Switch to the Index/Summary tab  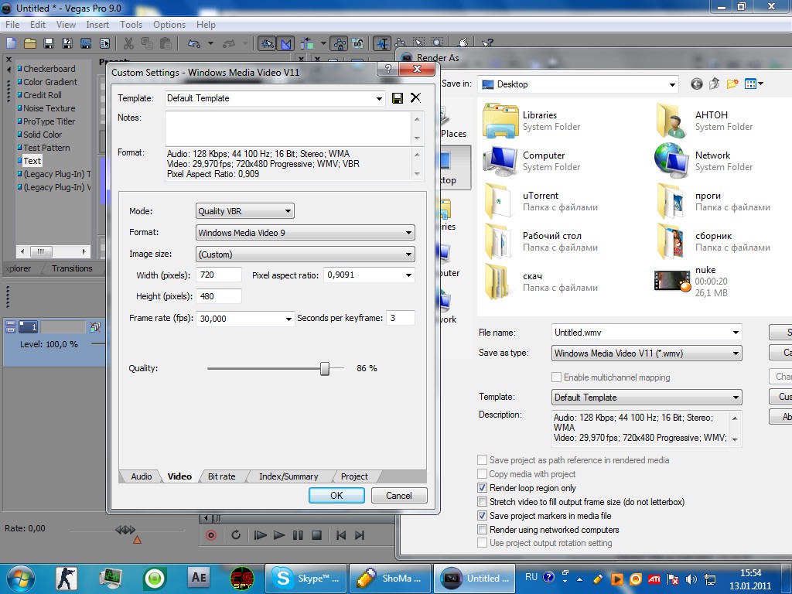click(x=288, y=476)
